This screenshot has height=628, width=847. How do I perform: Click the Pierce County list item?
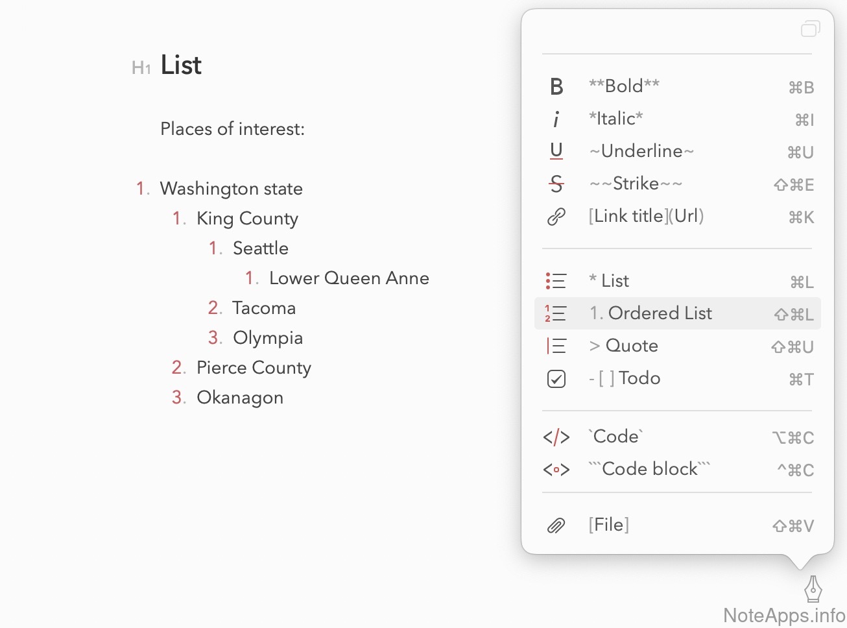[254, 368]
